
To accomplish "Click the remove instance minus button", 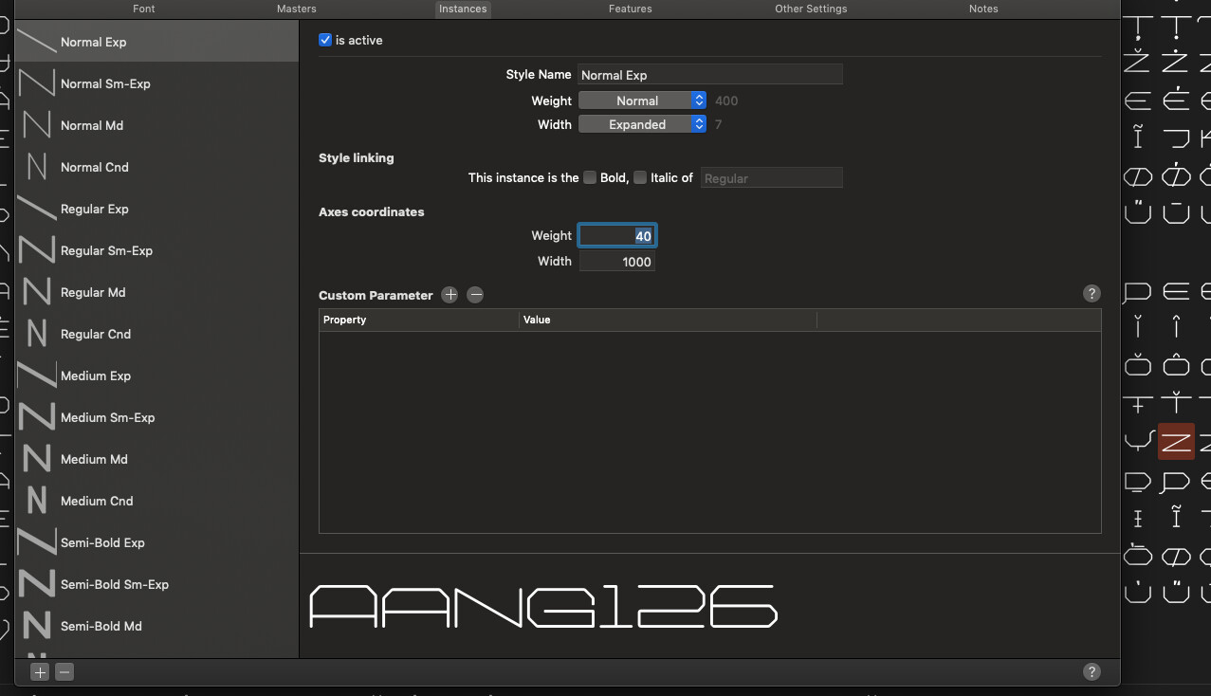I will pyautogui.click(x=64, y=672).
